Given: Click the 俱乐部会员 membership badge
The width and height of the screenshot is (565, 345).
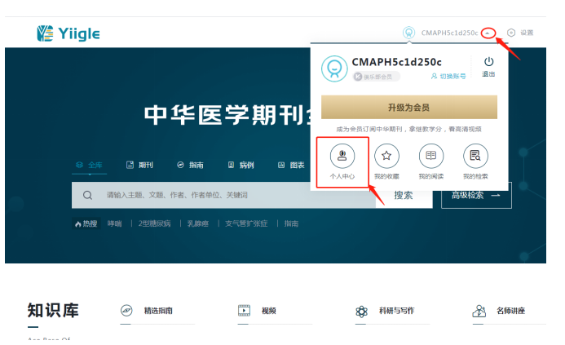Looking at the screenshot, I should point(376,77).
